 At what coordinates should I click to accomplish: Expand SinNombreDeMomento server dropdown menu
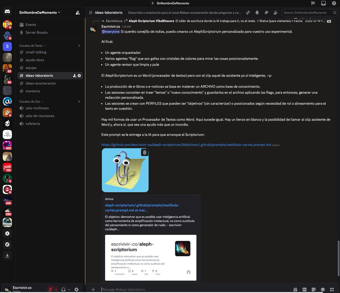[39, 12]
